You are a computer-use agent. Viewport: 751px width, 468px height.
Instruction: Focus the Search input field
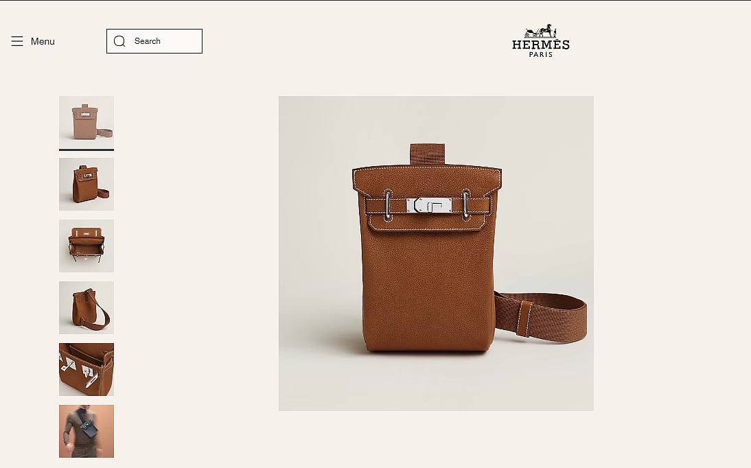point(154,41)
